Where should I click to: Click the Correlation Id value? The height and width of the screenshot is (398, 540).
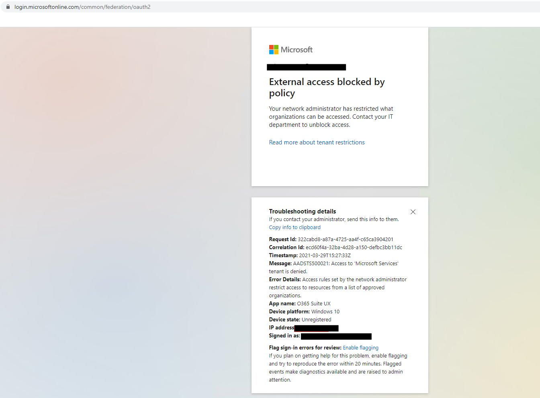point(354,248)
